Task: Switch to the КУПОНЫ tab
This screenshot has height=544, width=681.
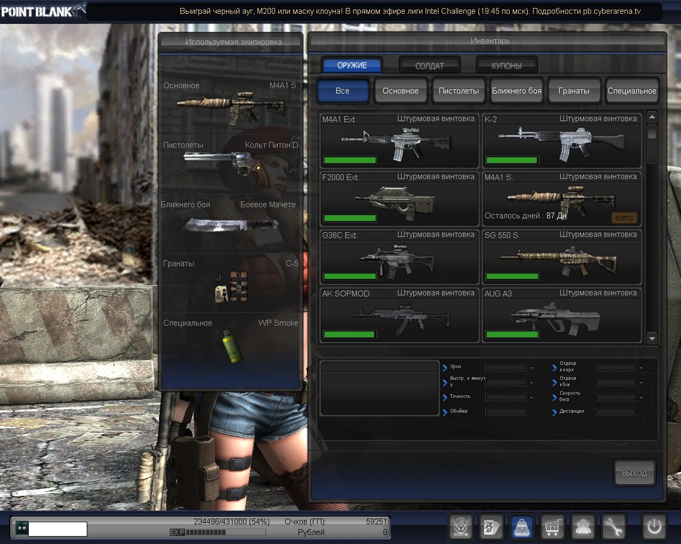Action: [x=506, y=66]
